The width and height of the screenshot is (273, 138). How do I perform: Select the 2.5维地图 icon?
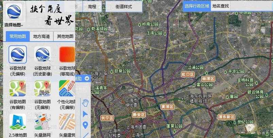18,122
